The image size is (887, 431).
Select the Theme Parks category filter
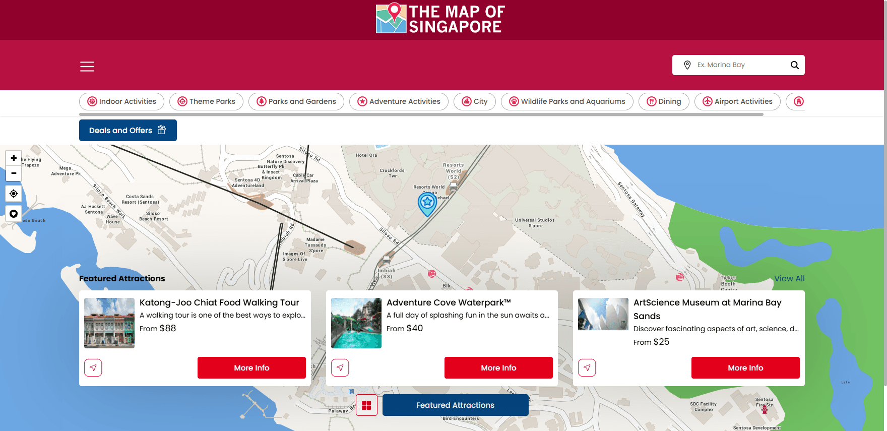206,101
